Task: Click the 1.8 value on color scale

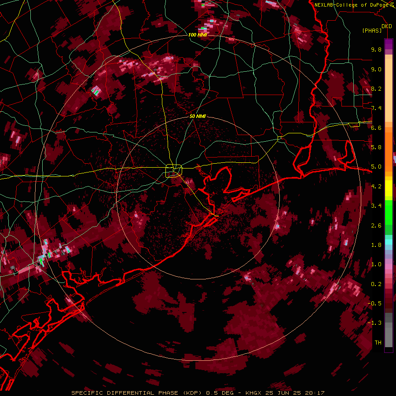Action: pyautogui.click(x=376, y=245)
